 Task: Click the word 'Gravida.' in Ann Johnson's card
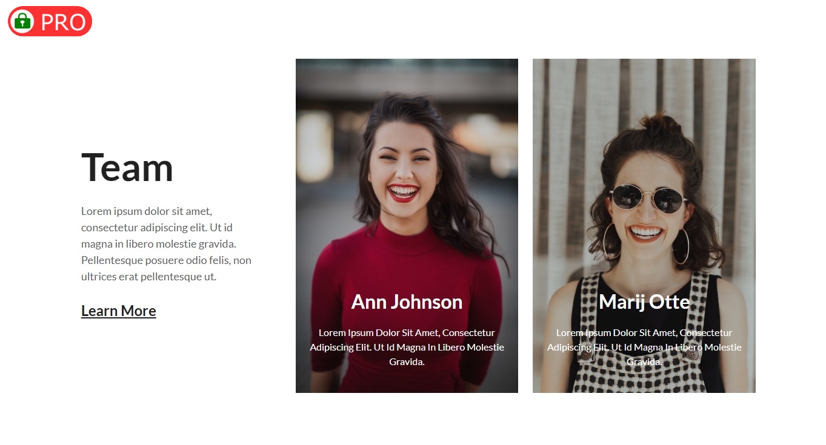click(407, 362)
